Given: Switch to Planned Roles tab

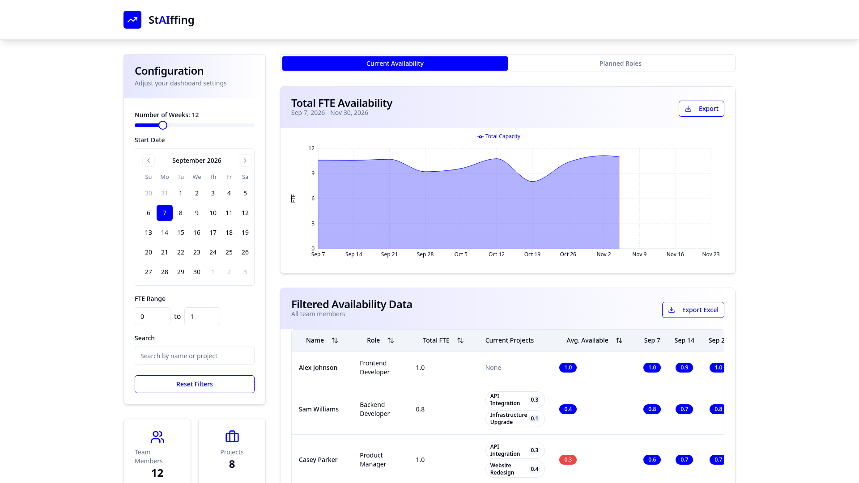Looking at the screenshot, I should (x=620, y=64).
